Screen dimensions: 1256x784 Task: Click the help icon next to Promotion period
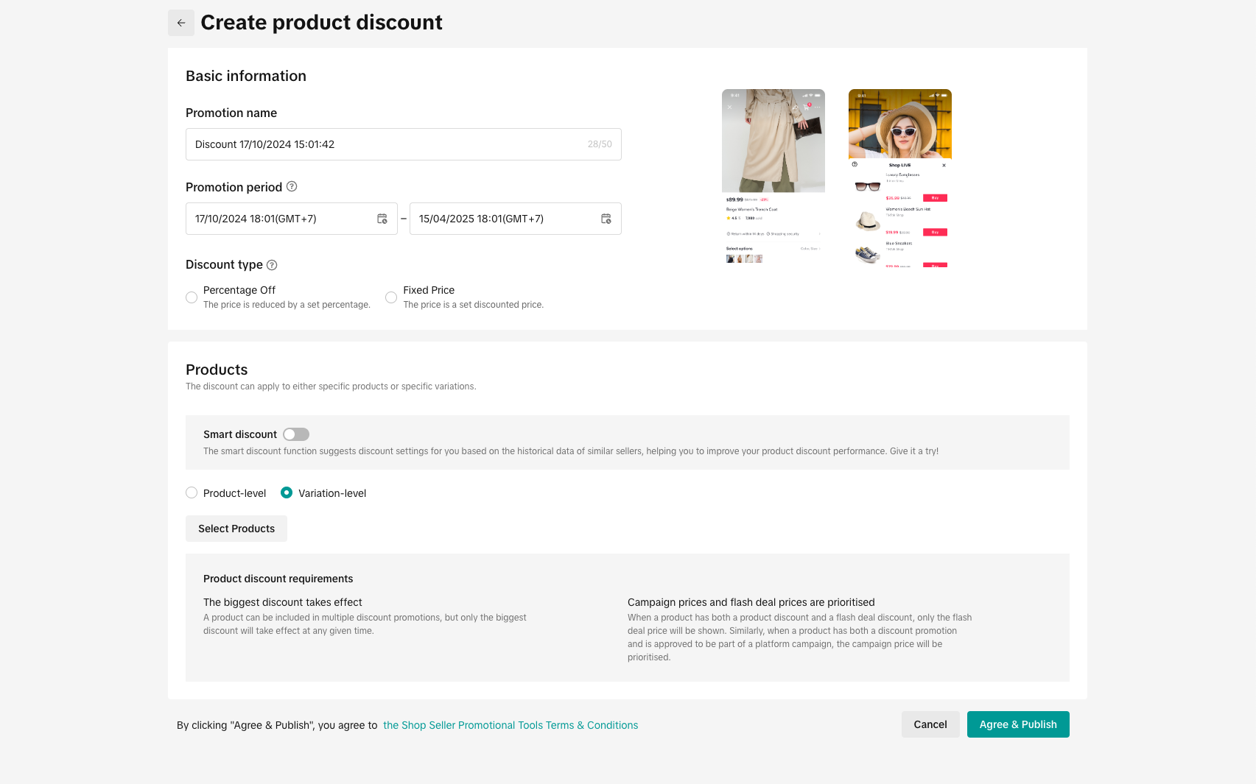[x=292, y=186]
